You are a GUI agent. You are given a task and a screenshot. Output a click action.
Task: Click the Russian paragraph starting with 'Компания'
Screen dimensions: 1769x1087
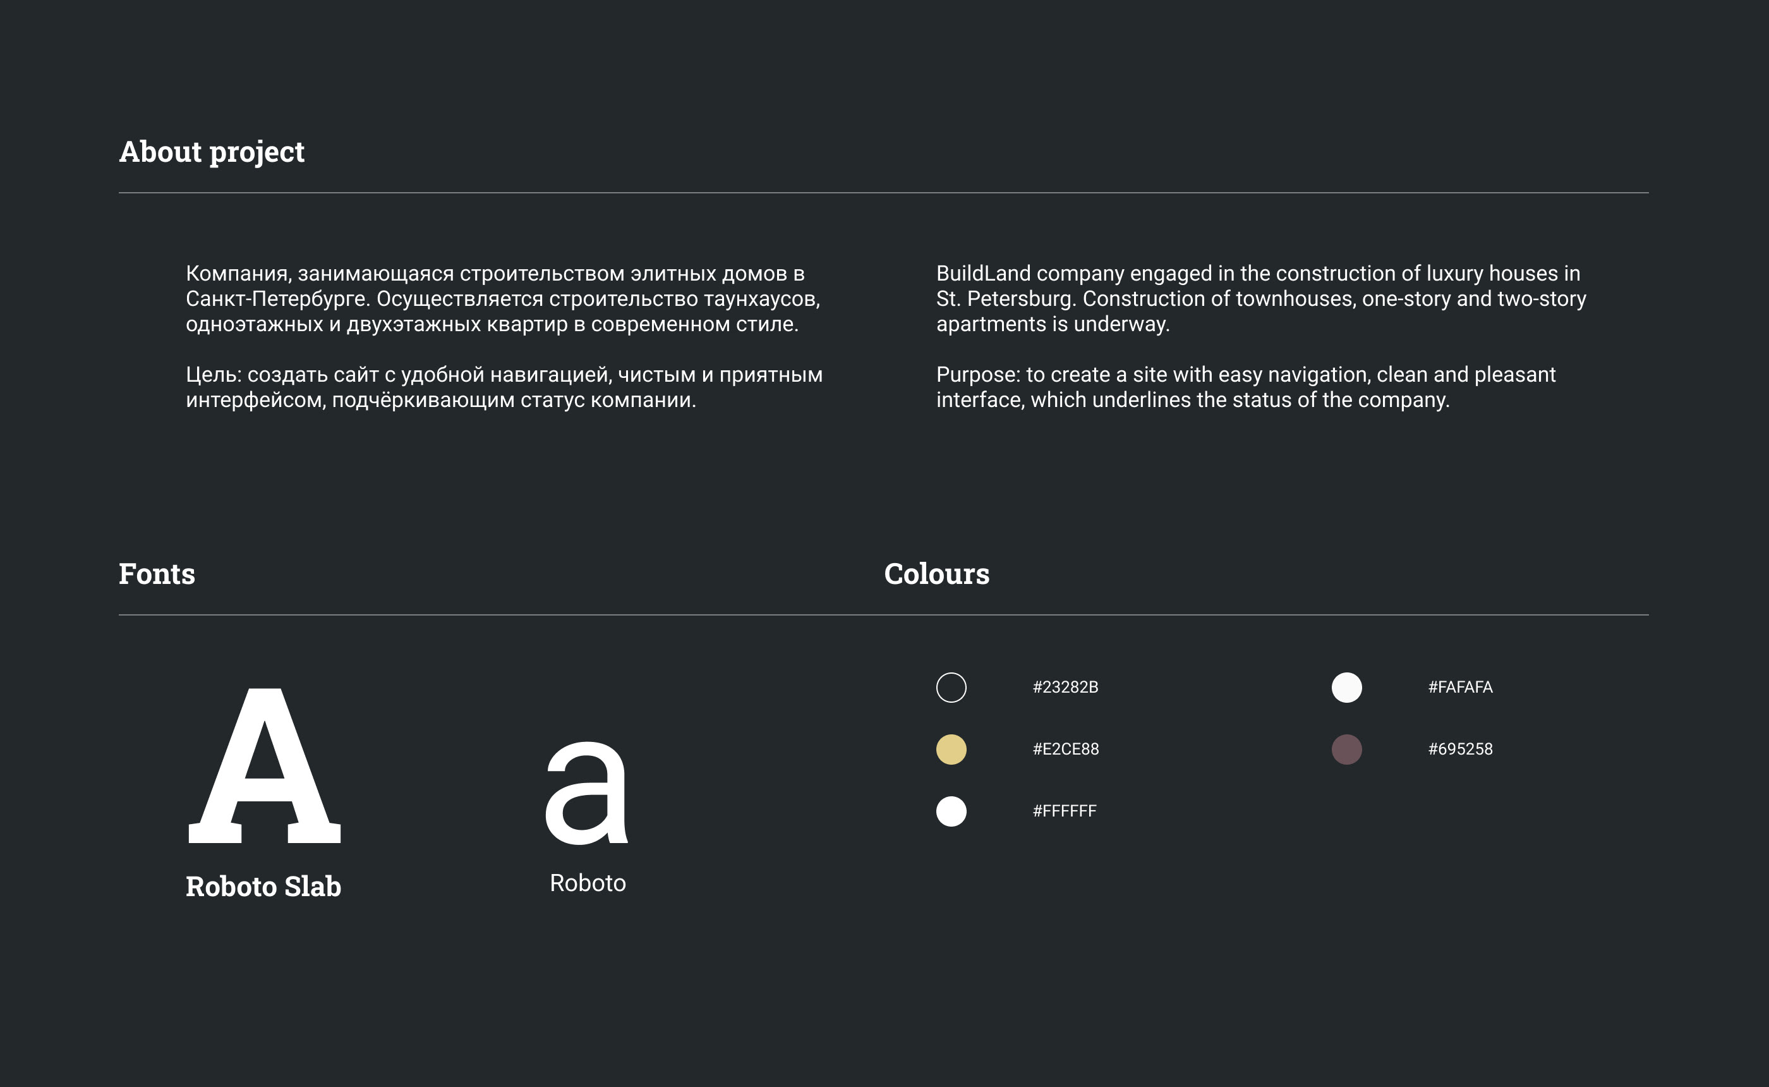click(x=502, y=298)
